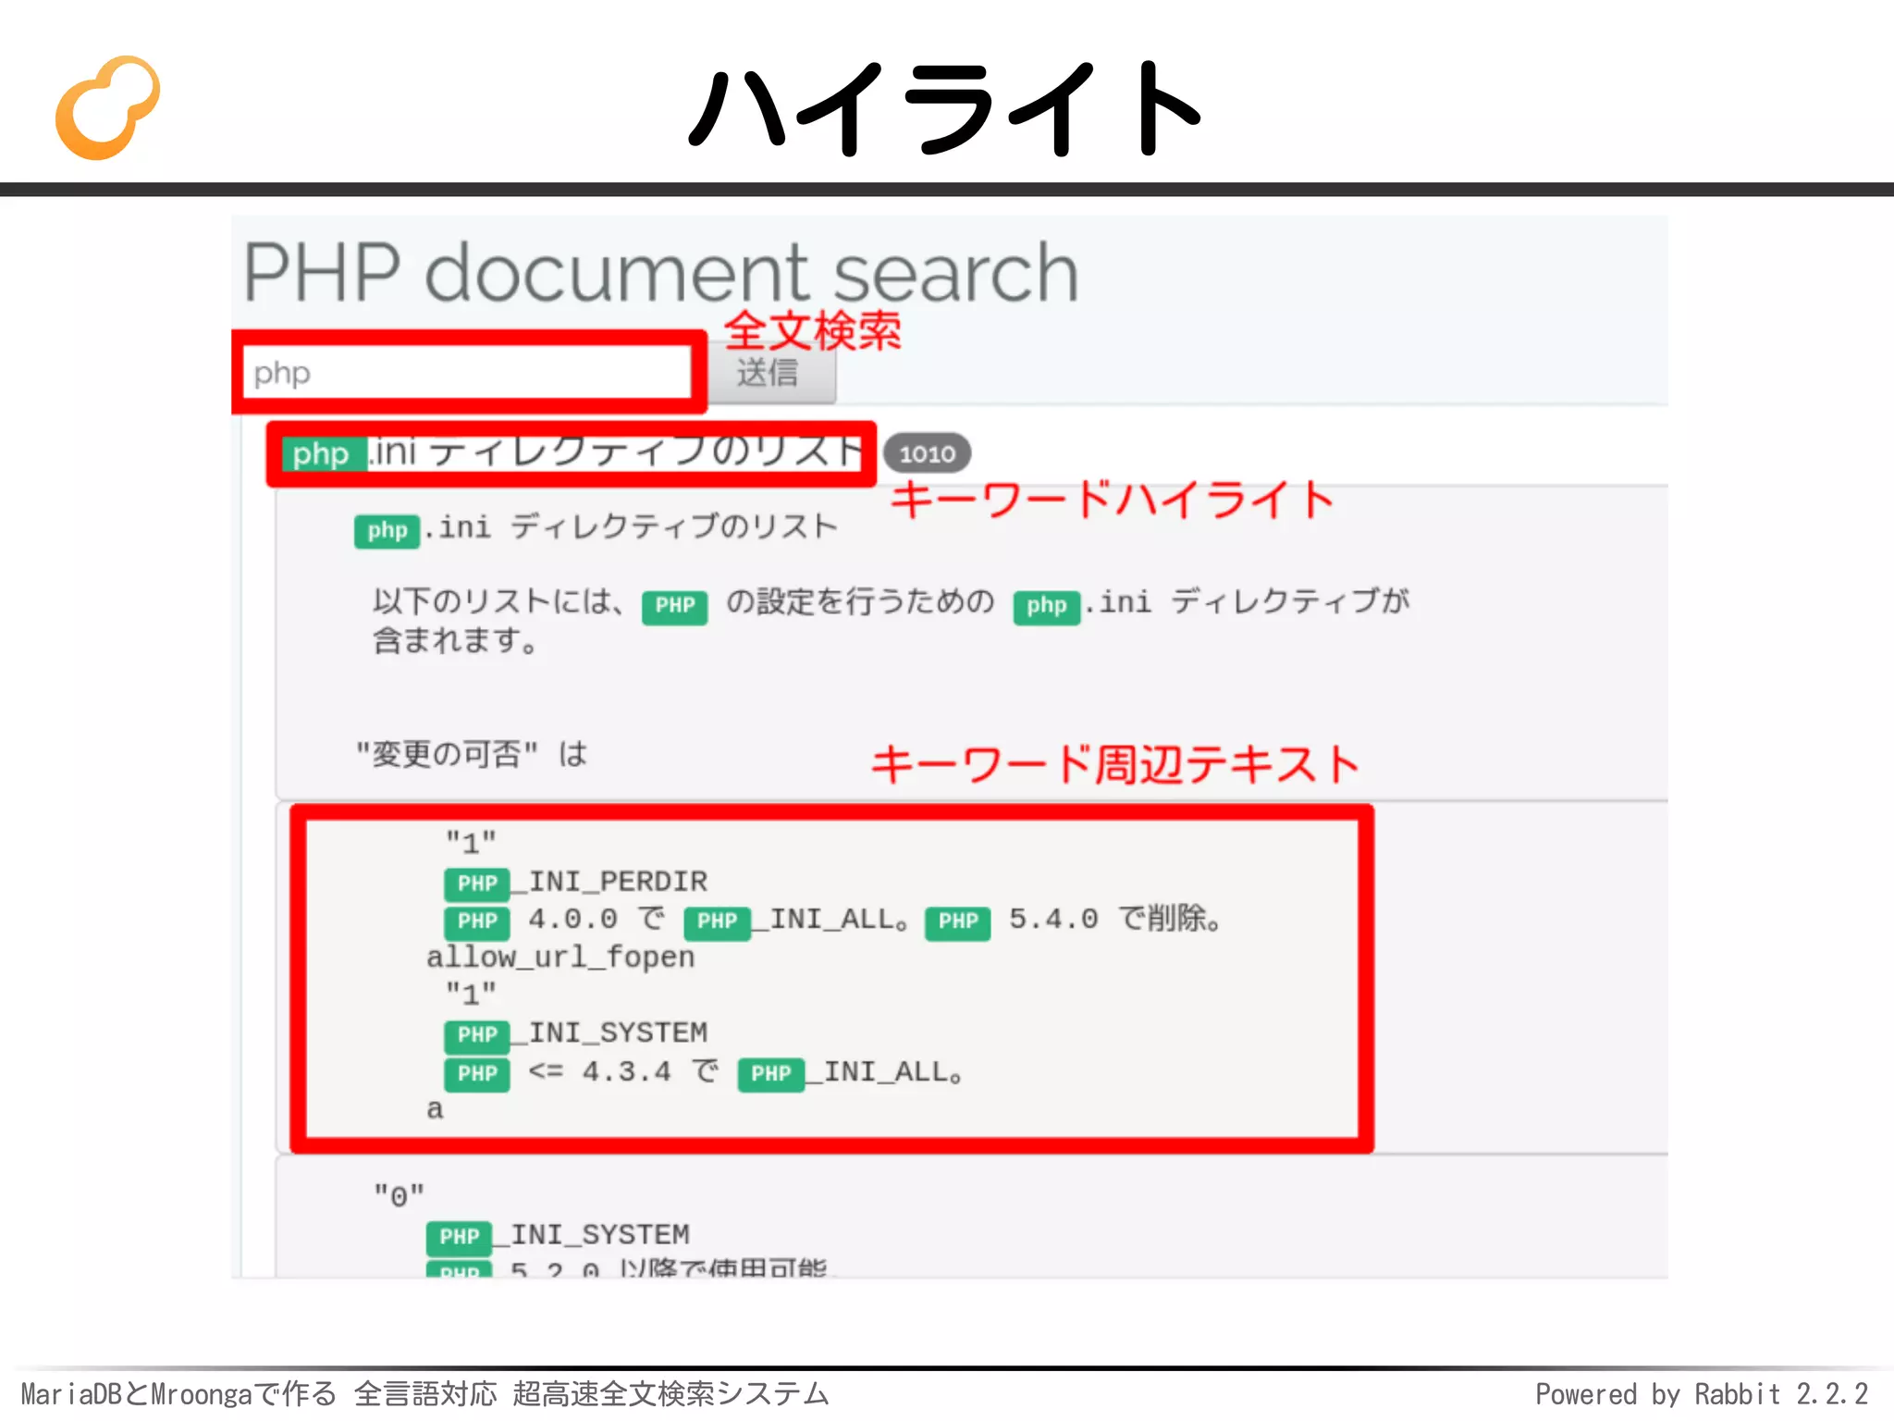The height and width of the screenshot is (1421, 1894).
Task: Click the search input containing php
Action: pyautogui.click(x=468, y=373)
